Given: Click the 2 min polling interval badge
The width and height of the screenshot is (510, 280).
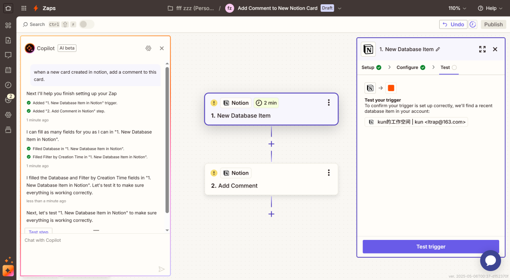Looking at the screenshot, I should pyautogui.click(x=266, y=103).
